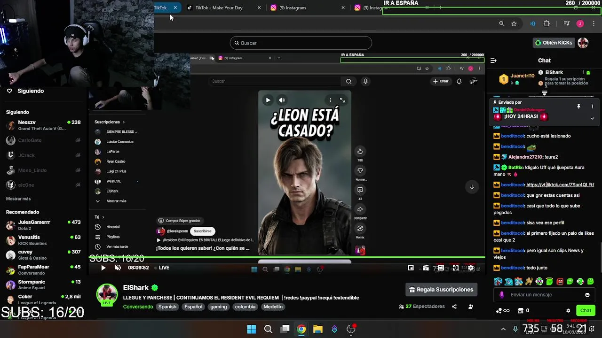Open CarloGato channel in sidebar
Screen dimensions: 602x338
[44, 140]
